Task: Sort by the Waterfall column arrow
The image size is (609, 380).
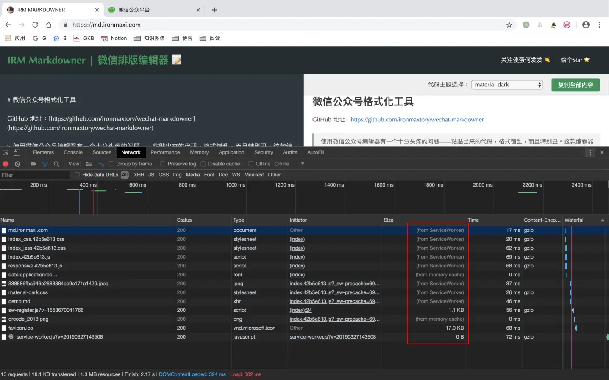Action: point(603,220)
